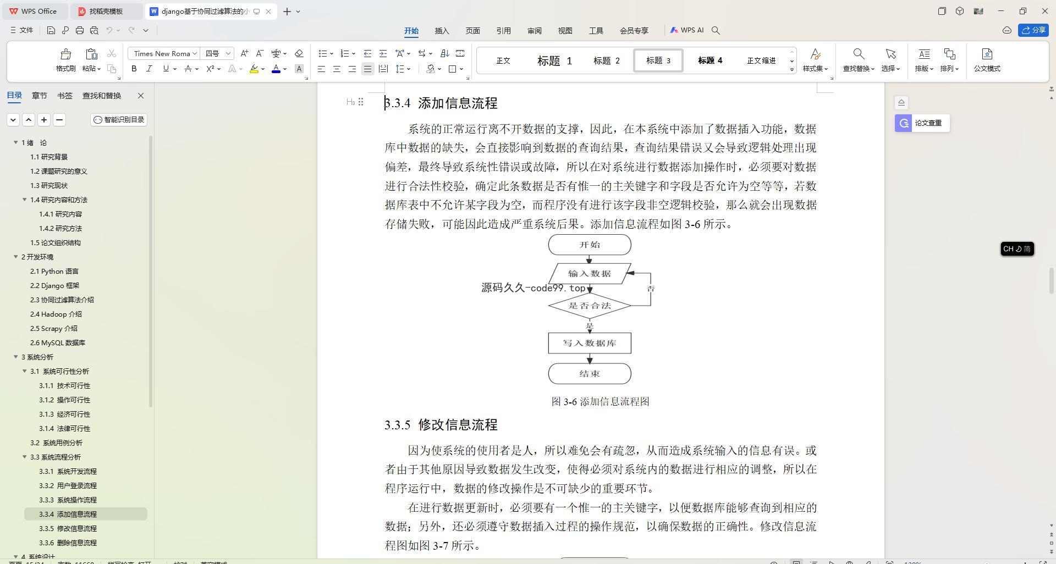Viewport: 1056px width, 564px height.
Task: Collapse 3.3 系统流程分析 tree node
Action: click(25, 457)
